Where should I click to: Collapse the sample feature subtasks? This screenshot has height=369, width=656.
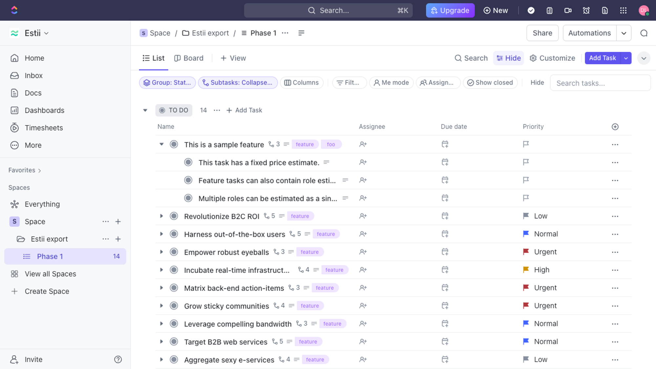click(x=161, y=144)
